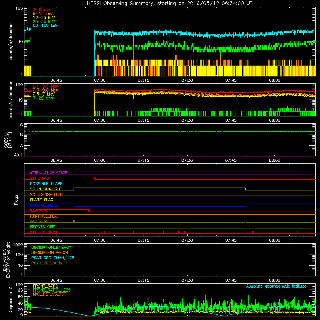Image resolution: width=320 pixels, height=320 pixels.
Task: Click the HESSI Observing Summary title text
Action: 170,3
